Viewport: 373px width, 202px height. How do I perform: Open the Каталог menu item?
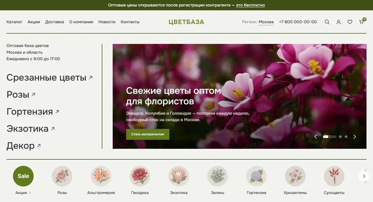[x=15, y=22]
